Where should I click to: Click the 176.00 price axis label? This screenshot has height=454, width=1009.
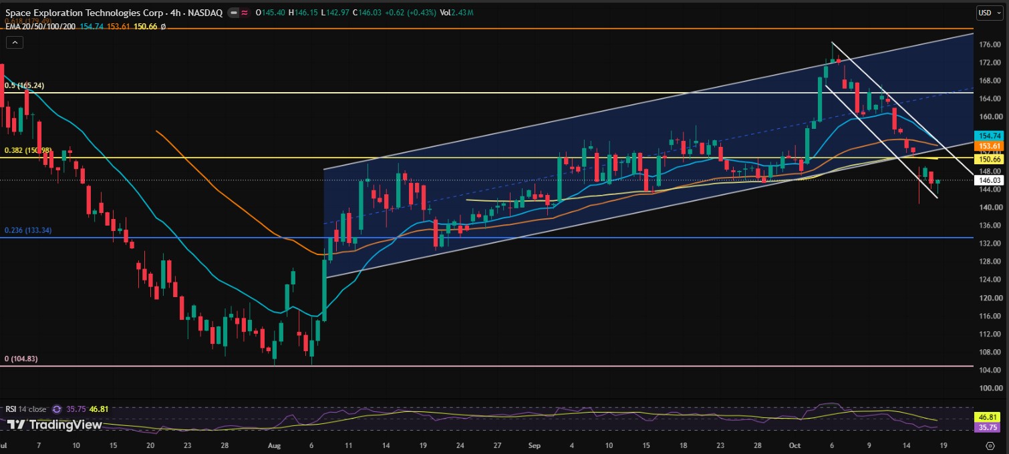tap(989, 45)
